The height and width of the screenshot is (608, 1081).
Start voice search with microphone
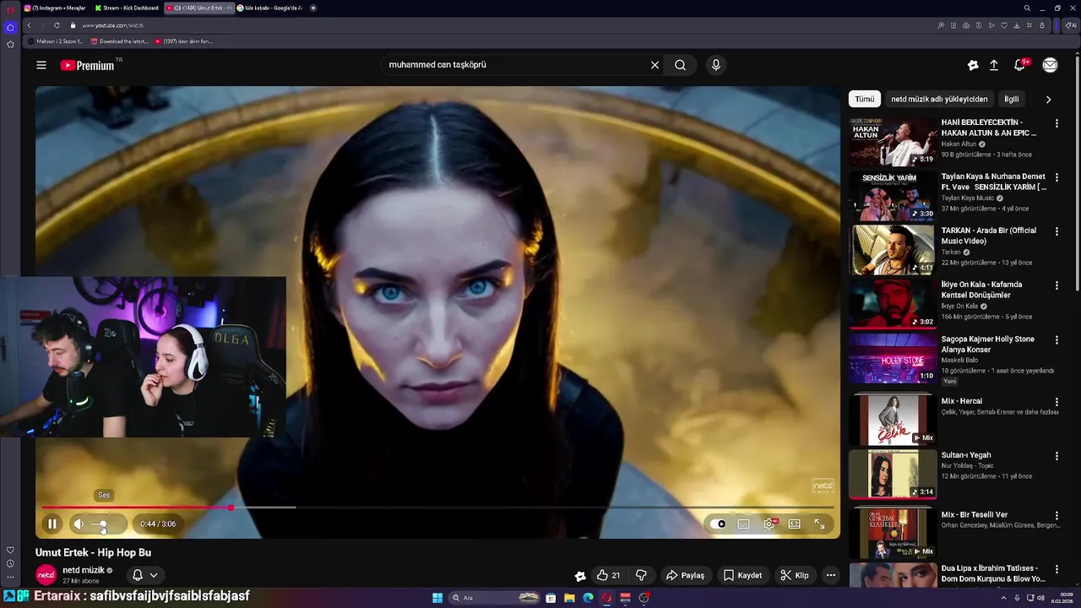(x=716, y=65)
